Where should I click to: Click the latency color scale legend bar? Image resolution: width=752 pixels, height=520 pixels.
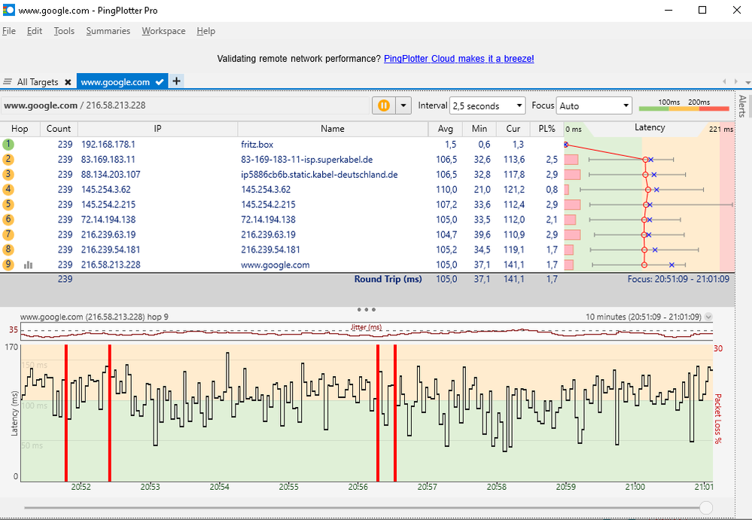tap(683, 109)
